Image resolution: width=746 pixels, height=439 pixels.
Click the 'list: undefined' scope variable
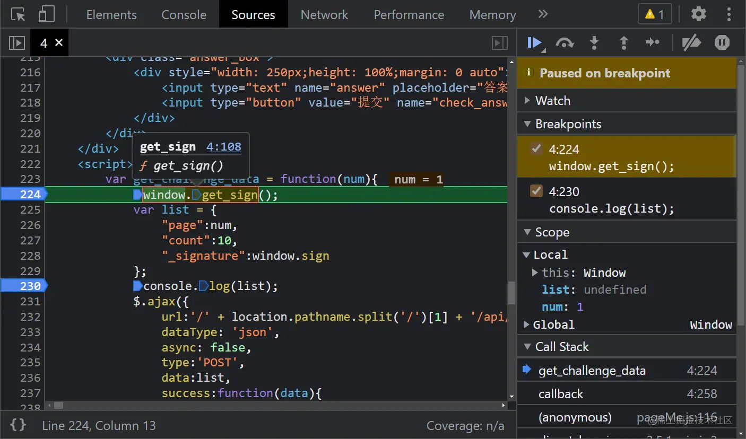[594, 289]
